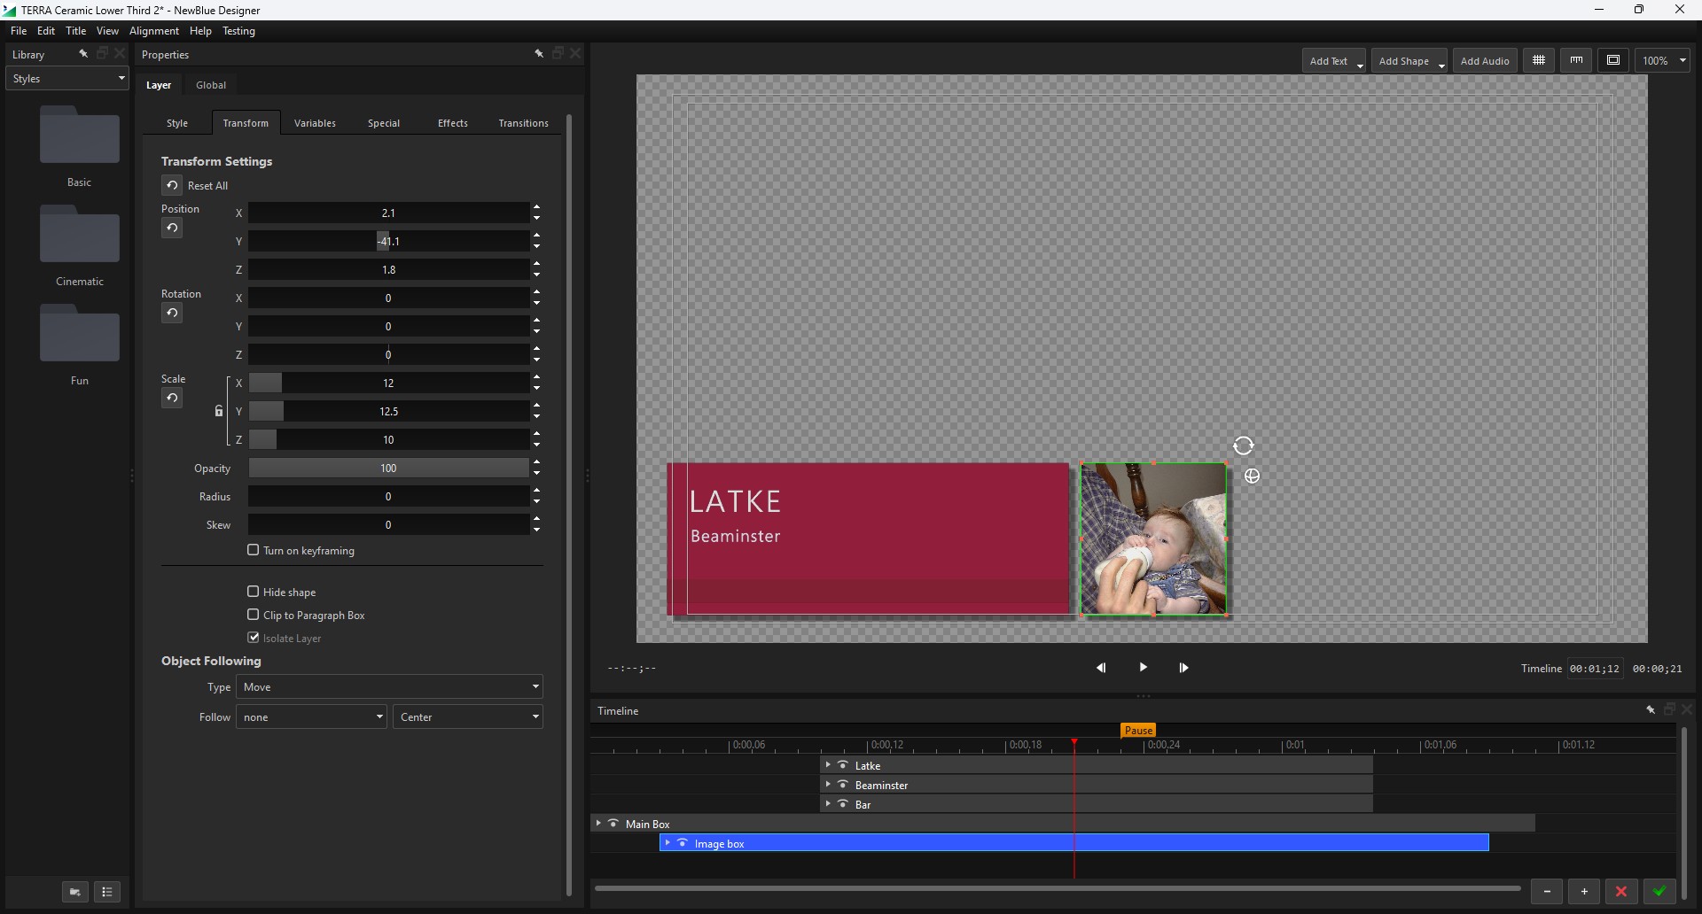
Task: Step forward one frame
Action: click(x=1183, y=668)
